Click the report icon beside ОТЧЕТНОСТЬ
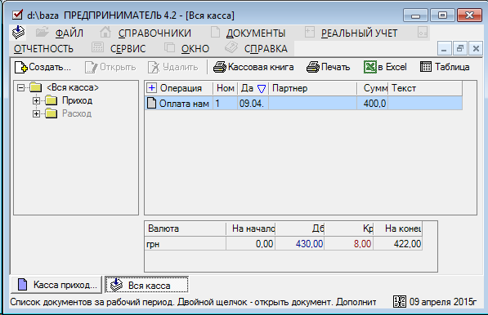The width and height of the screenshot is (488, 315). tap(423, 33)
